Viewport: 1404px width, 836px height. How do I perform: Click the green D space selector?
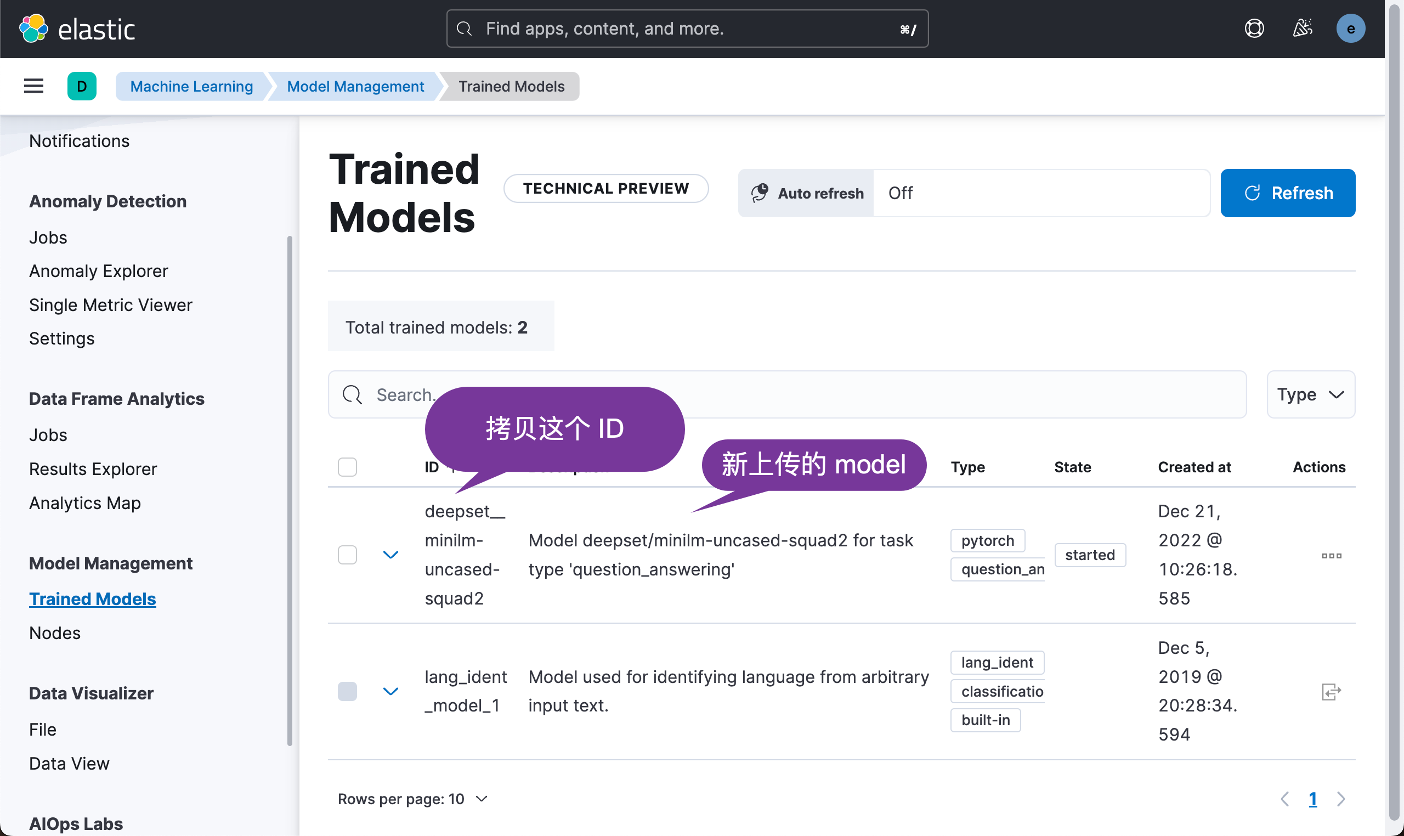click(82, 86)
